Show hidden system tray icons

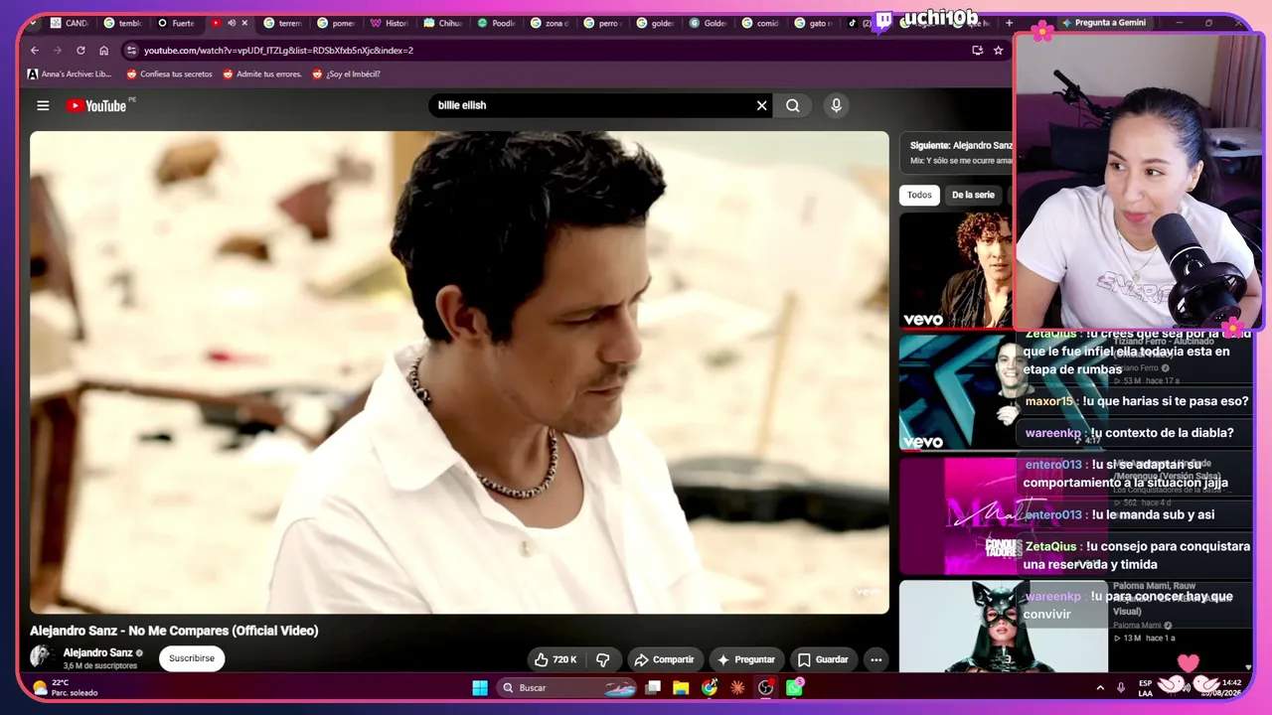(1100, 687)
